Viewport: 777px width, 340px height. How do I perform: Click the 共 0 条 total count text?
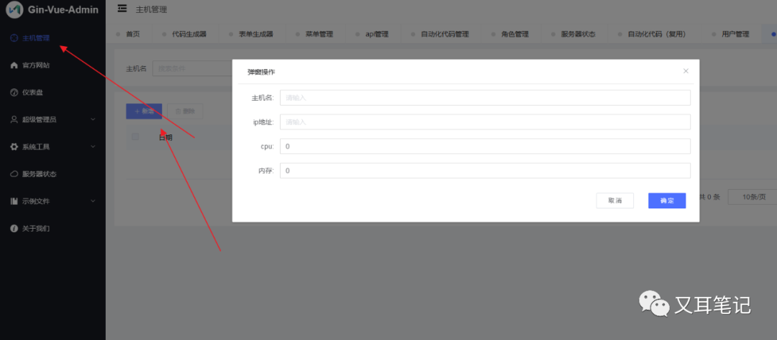(x=709, y=197)
